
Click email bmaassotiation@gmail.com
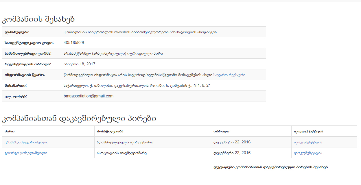tap(89, 96)
